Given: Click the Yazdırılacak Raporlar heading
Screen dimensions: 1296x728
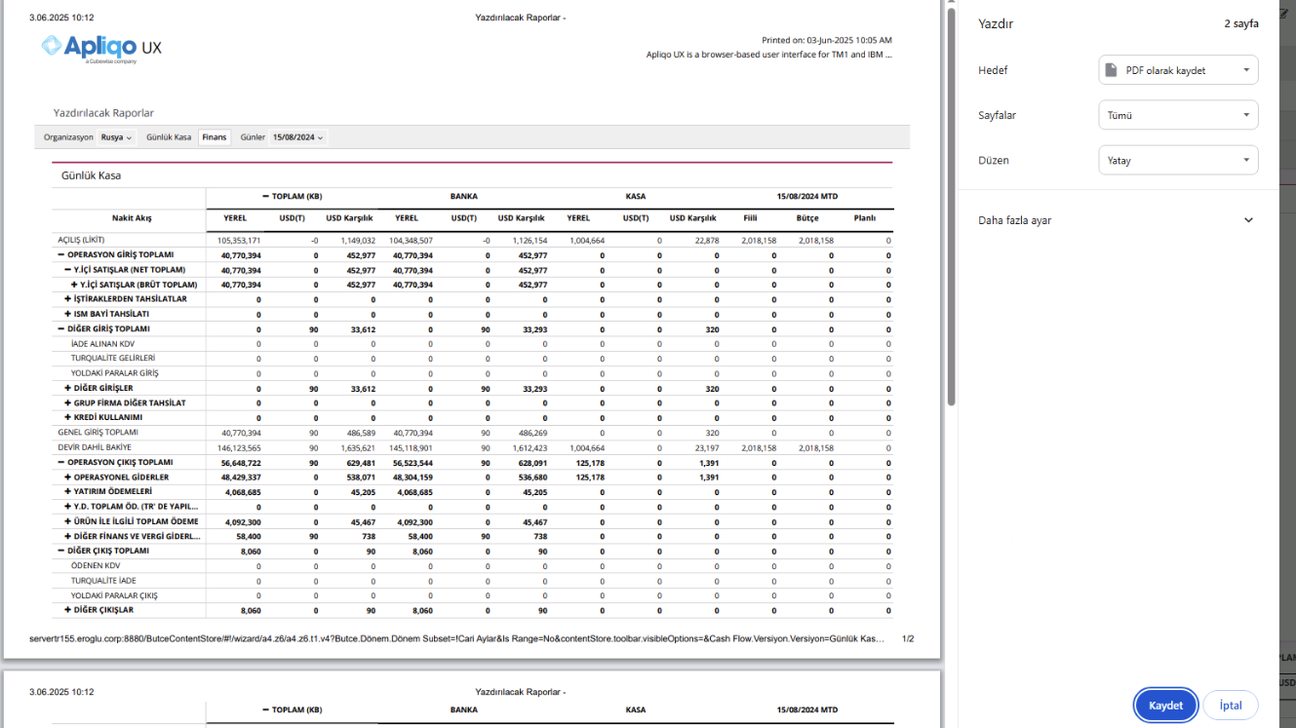Looking at the screenshot, I should [x=103, y=113].
